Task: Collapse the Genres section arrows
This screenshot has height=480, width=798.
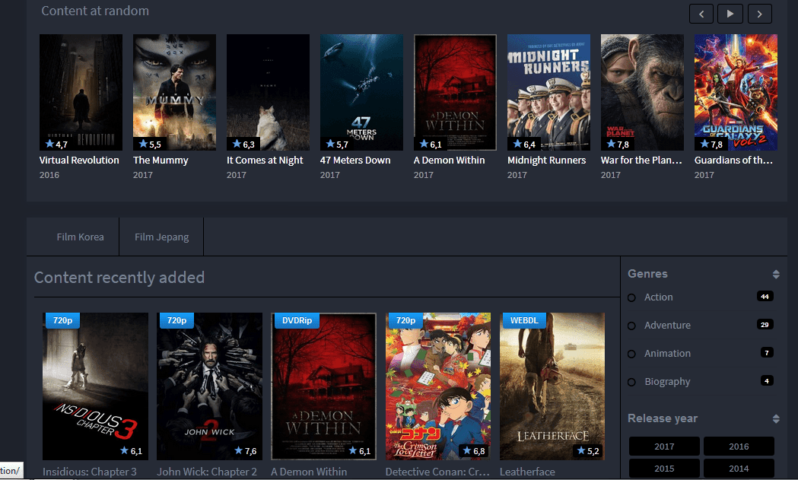Action: click(776, 275)
